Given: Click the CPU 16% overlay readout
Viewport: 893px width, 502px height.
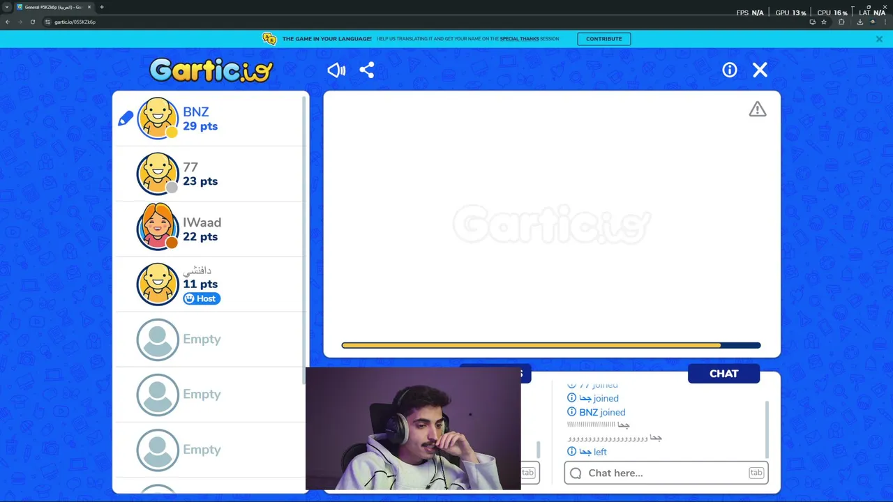Looking at the screenshot, I should click(832, 13).
